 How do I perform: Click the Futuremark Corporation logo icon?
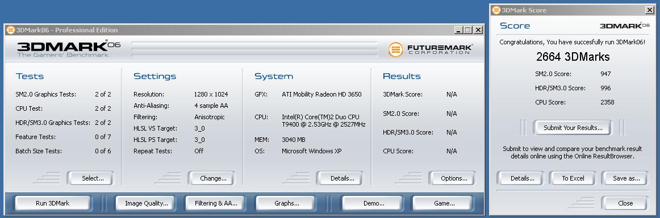click(x=396, y=49)
